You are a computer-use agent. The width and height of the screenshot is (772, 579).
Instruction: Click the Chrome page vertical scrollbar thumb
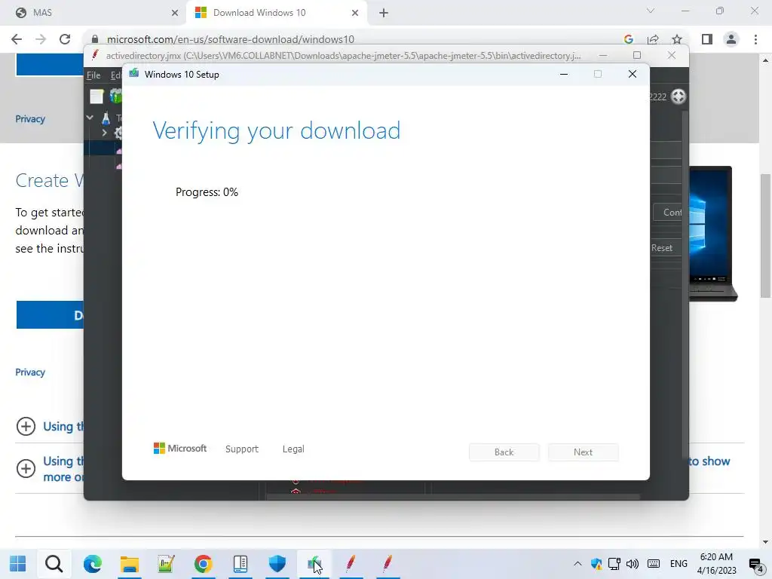(765, 235)
